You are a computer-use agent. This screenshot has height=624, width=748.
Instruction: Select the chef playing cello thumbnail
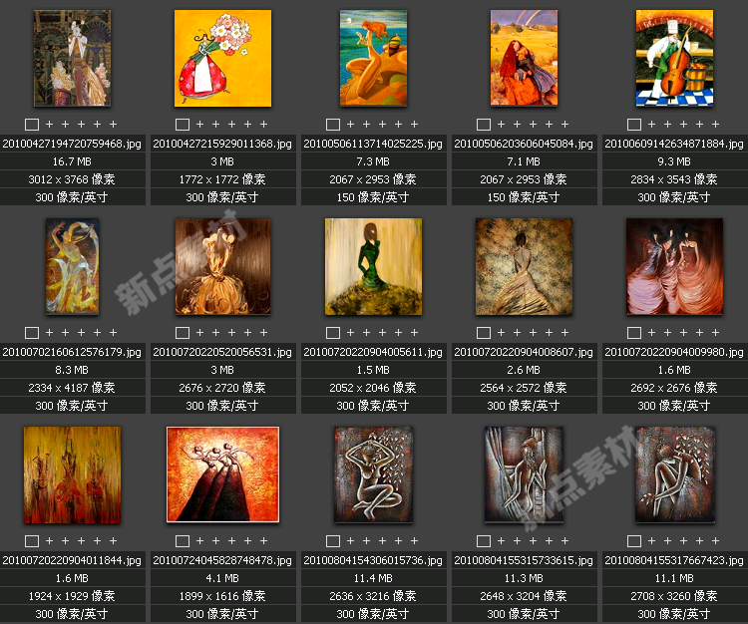[x=674, y=58]
